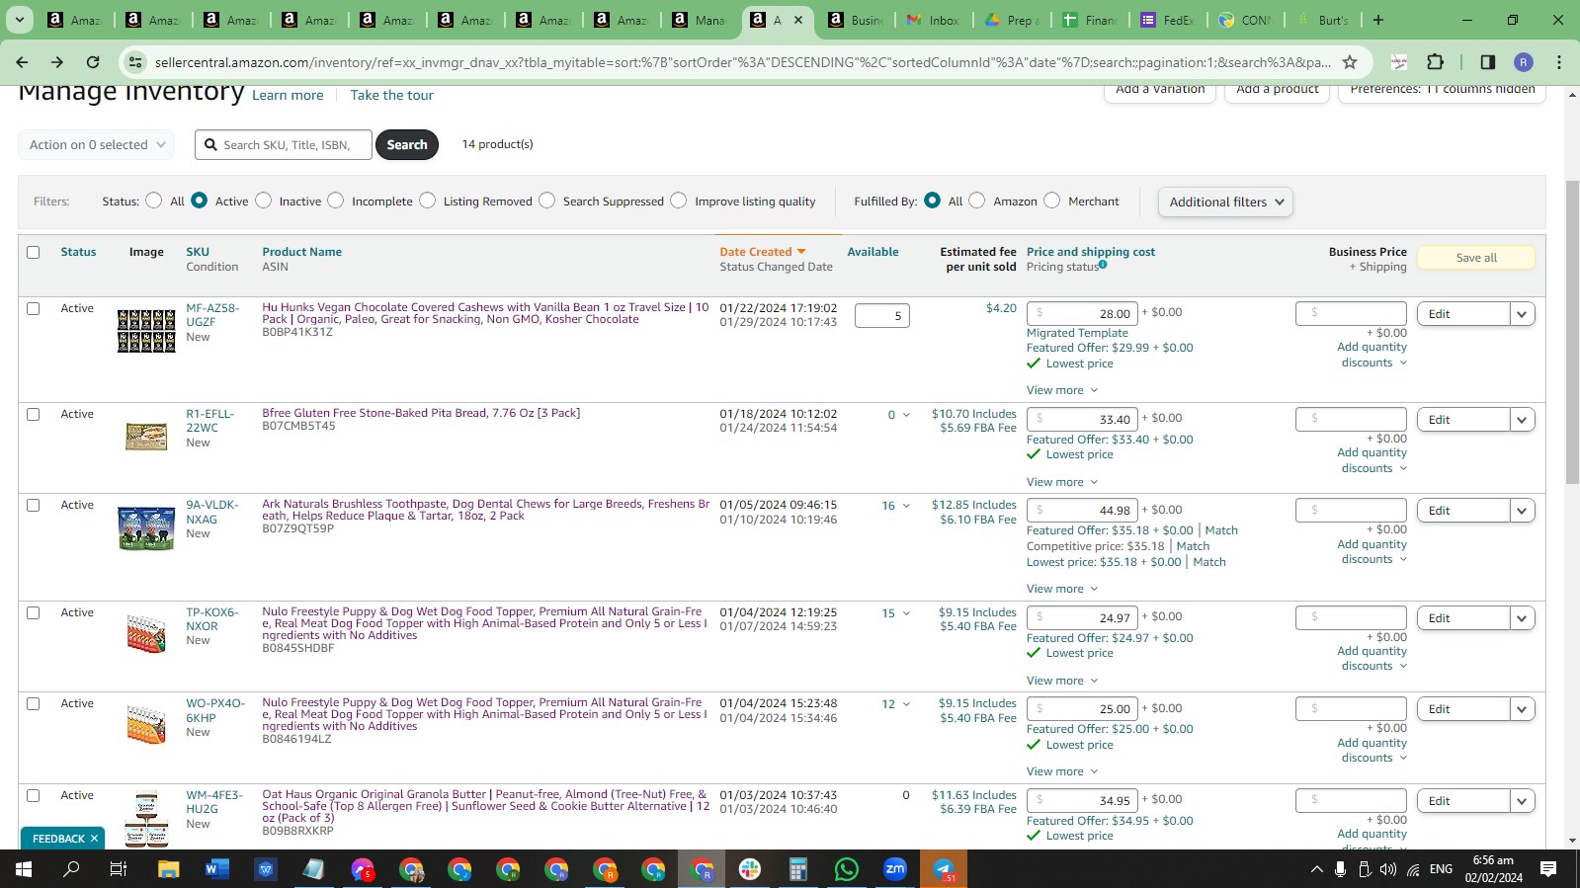Open a new browser tab

tap(1378, 20)
